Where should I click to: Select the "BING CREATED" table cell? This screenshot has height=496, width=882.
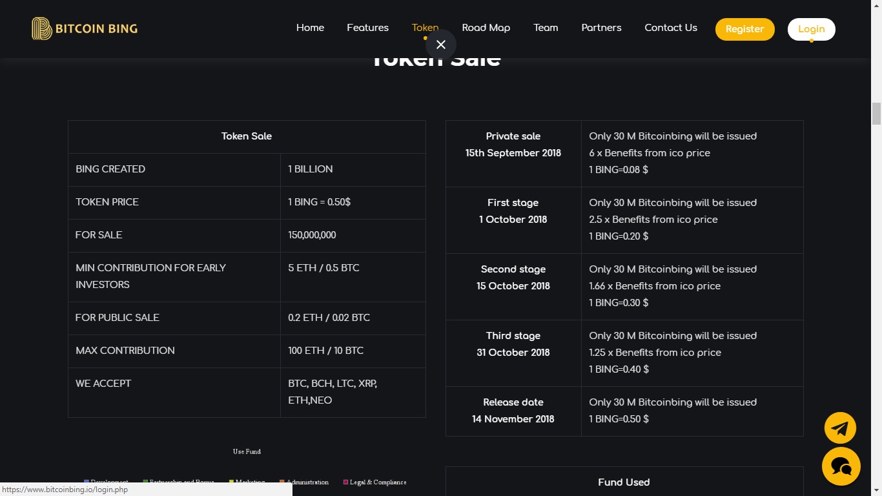pos(174,170)
